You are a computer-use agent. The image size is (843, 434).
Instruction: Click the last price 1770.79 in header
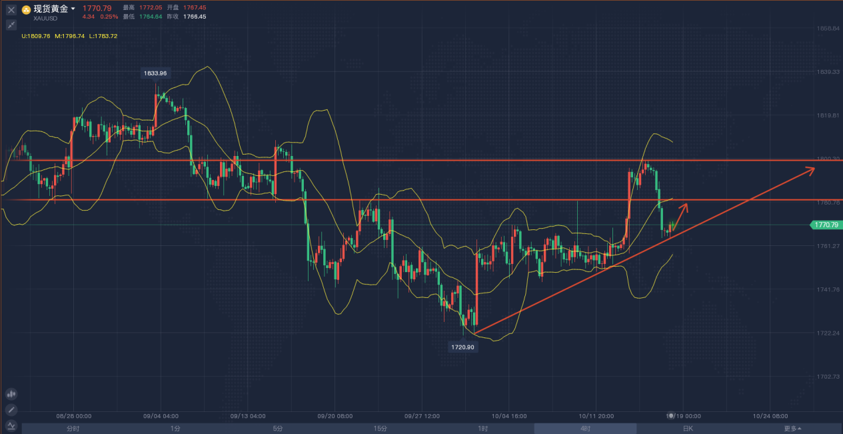[x=97, y=8]
